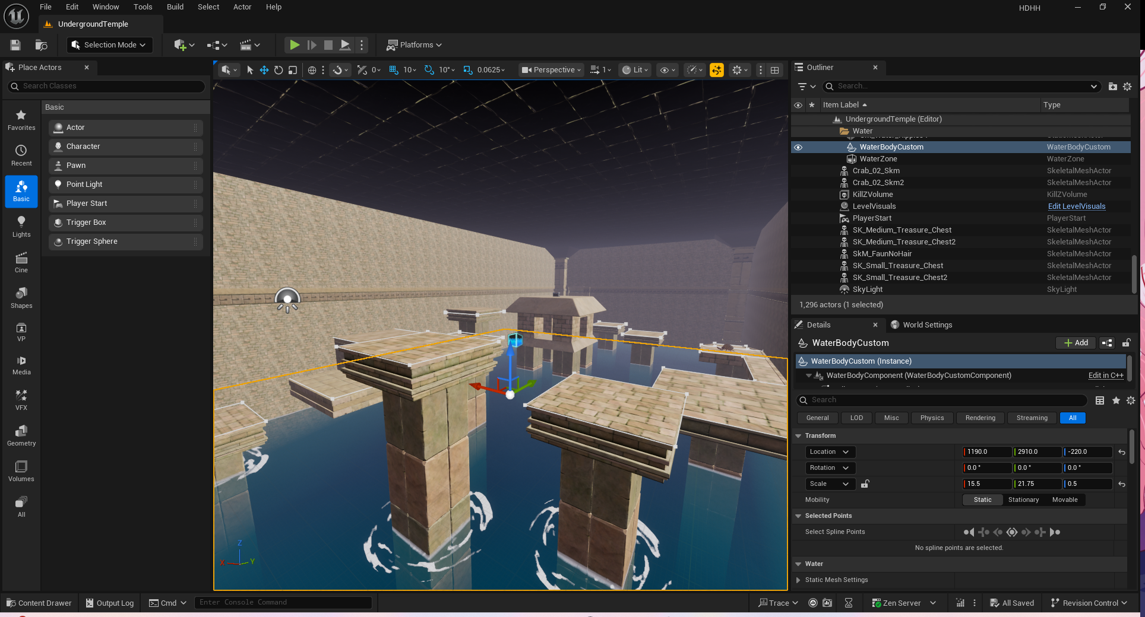Set mobility to Movable

(1064, 500)
